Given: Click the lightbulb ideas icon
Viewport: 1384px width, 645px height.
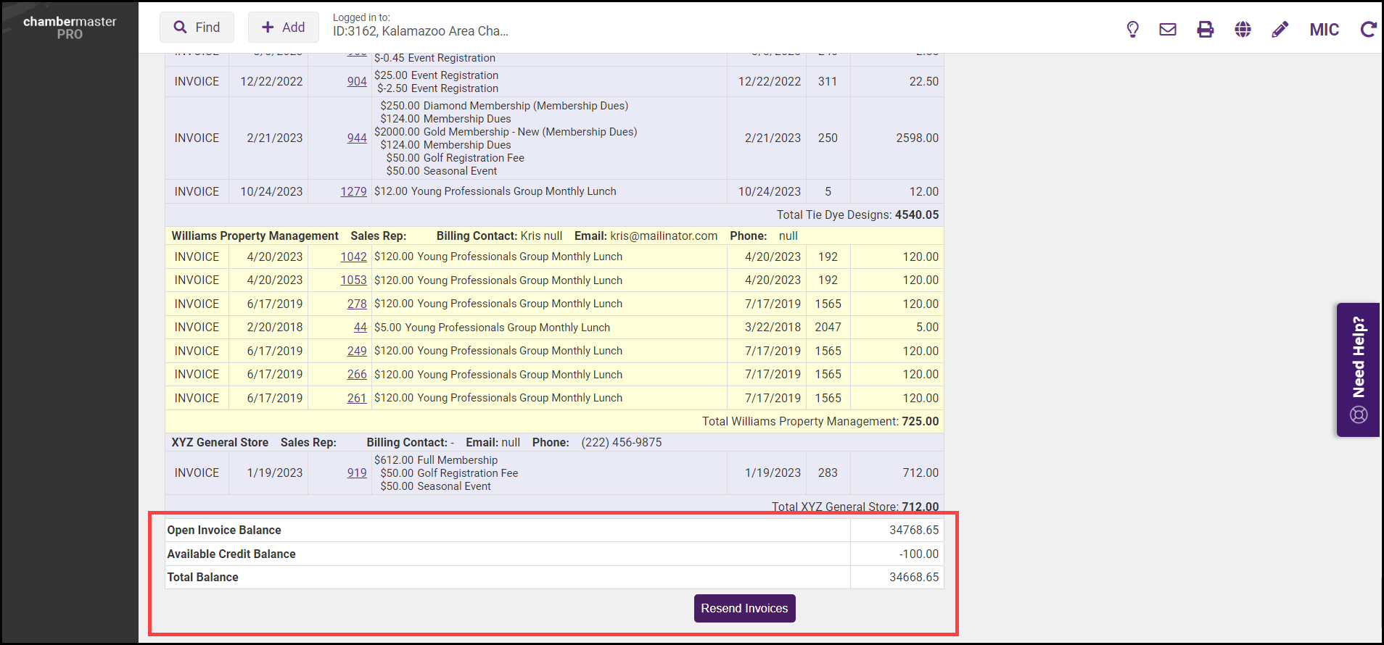Looking at the screenshot, I should 1132,29.
